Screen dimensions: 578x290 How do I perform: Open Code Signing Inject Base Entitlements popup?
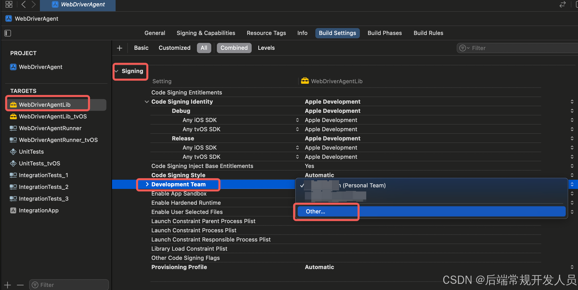572,166
